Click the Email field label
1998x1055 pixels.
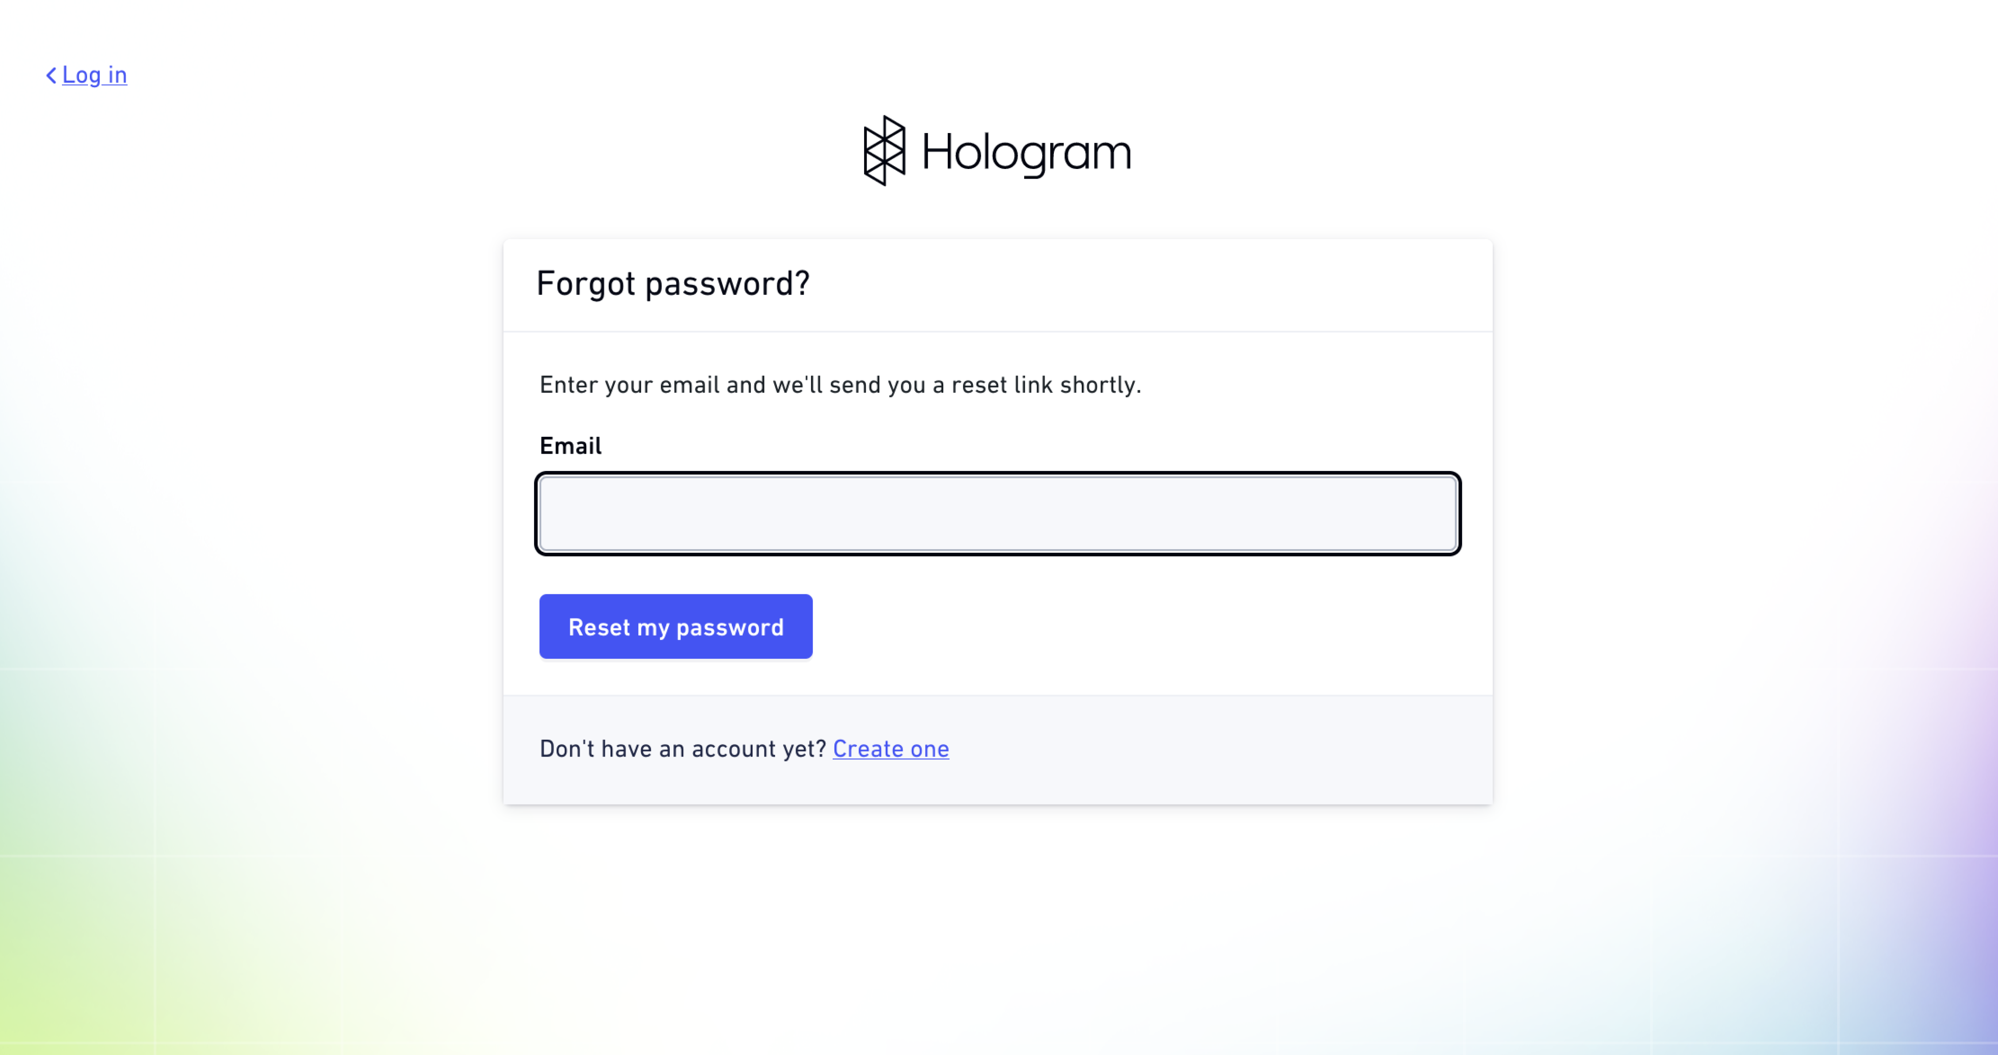coord(570,446)
